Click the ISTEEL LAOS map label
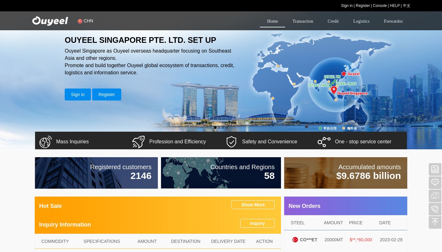 (x=346, y=83)
